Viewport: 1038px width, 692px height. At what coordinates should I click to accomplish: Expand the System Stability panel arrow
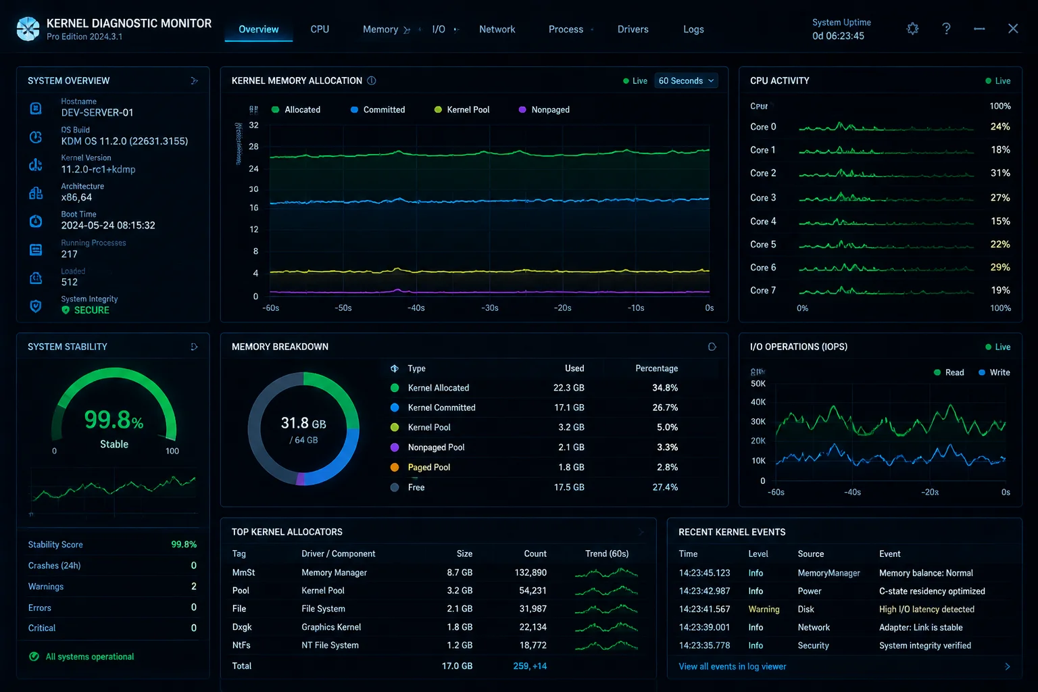(x=194, y=347)
